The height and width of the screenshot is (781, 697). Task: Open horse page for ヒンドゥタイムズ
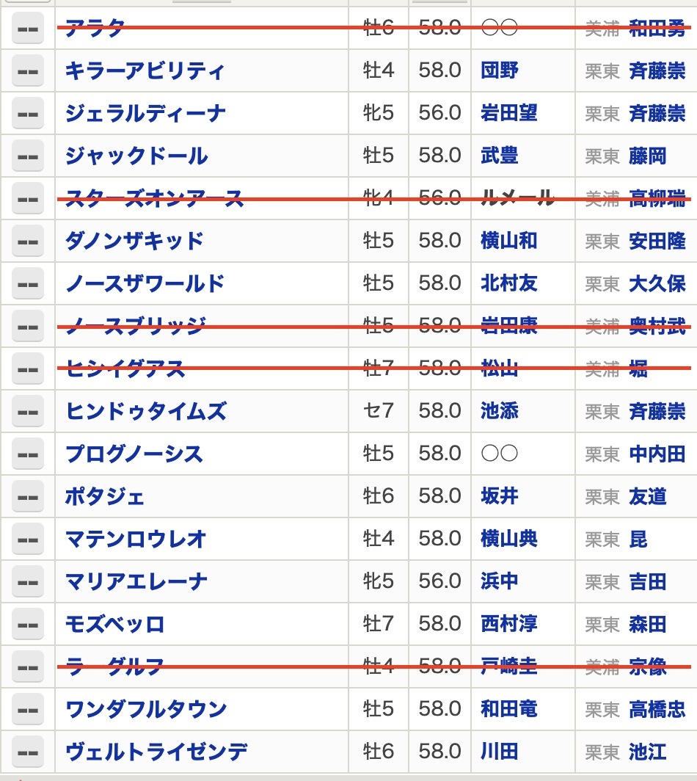pyautogui.click(x=146, y=411)
